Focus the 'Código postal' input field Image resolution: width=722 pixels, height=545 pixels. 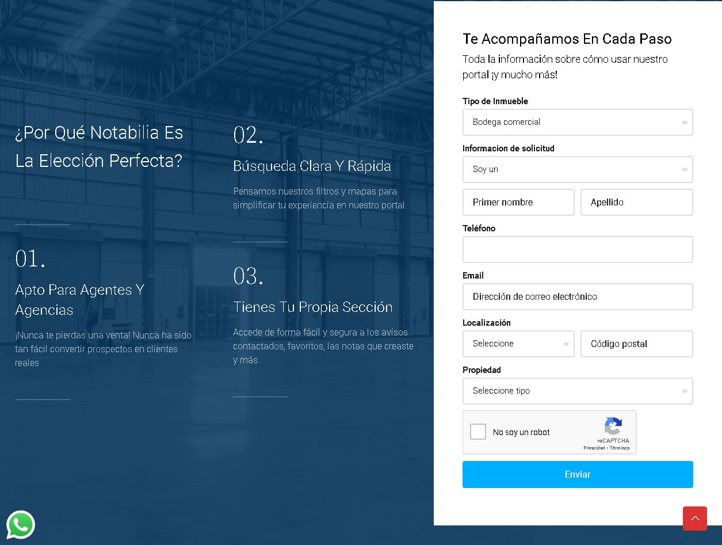[x=637, y=344]
